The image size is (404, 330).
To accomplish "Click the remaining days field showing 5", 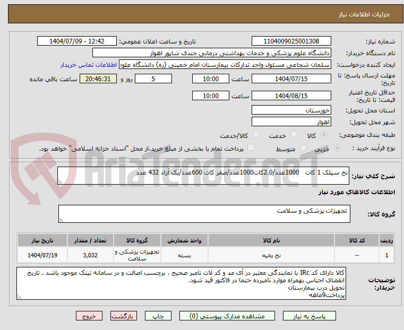I will (x=153, y=79).
